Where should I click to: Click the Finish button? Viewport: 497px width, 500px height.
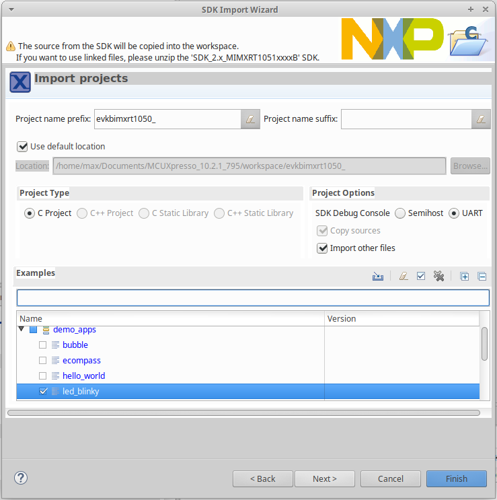click(457, 478)
